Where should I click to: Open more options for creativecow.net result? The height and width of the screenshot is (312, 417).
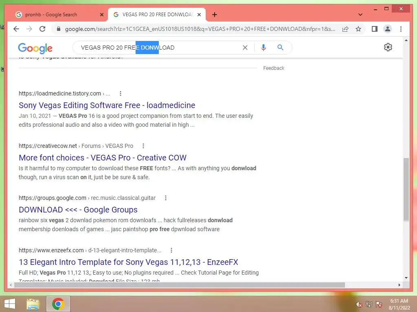click(143, 146)
